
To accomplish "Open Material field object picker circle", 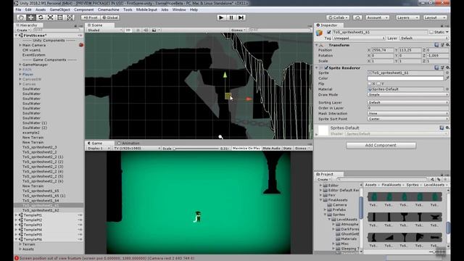I will [447, 89].
